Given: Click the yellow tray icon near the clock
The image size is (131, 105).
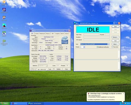Looking at the screenshot, I should (125, 103).
